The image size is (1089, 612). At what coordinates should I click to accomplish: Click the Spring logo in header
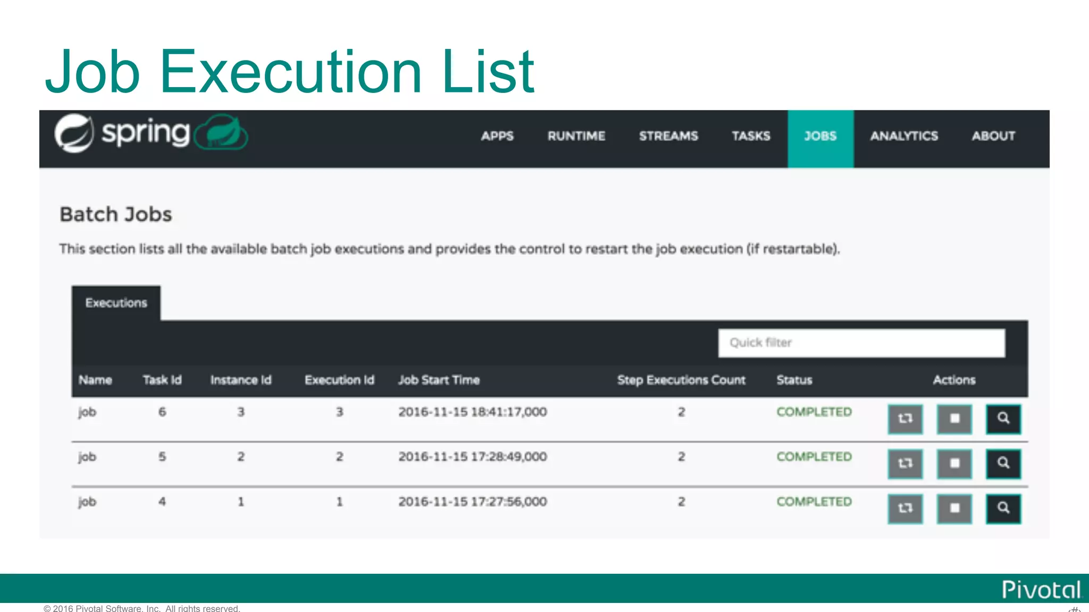click(122, 133)
